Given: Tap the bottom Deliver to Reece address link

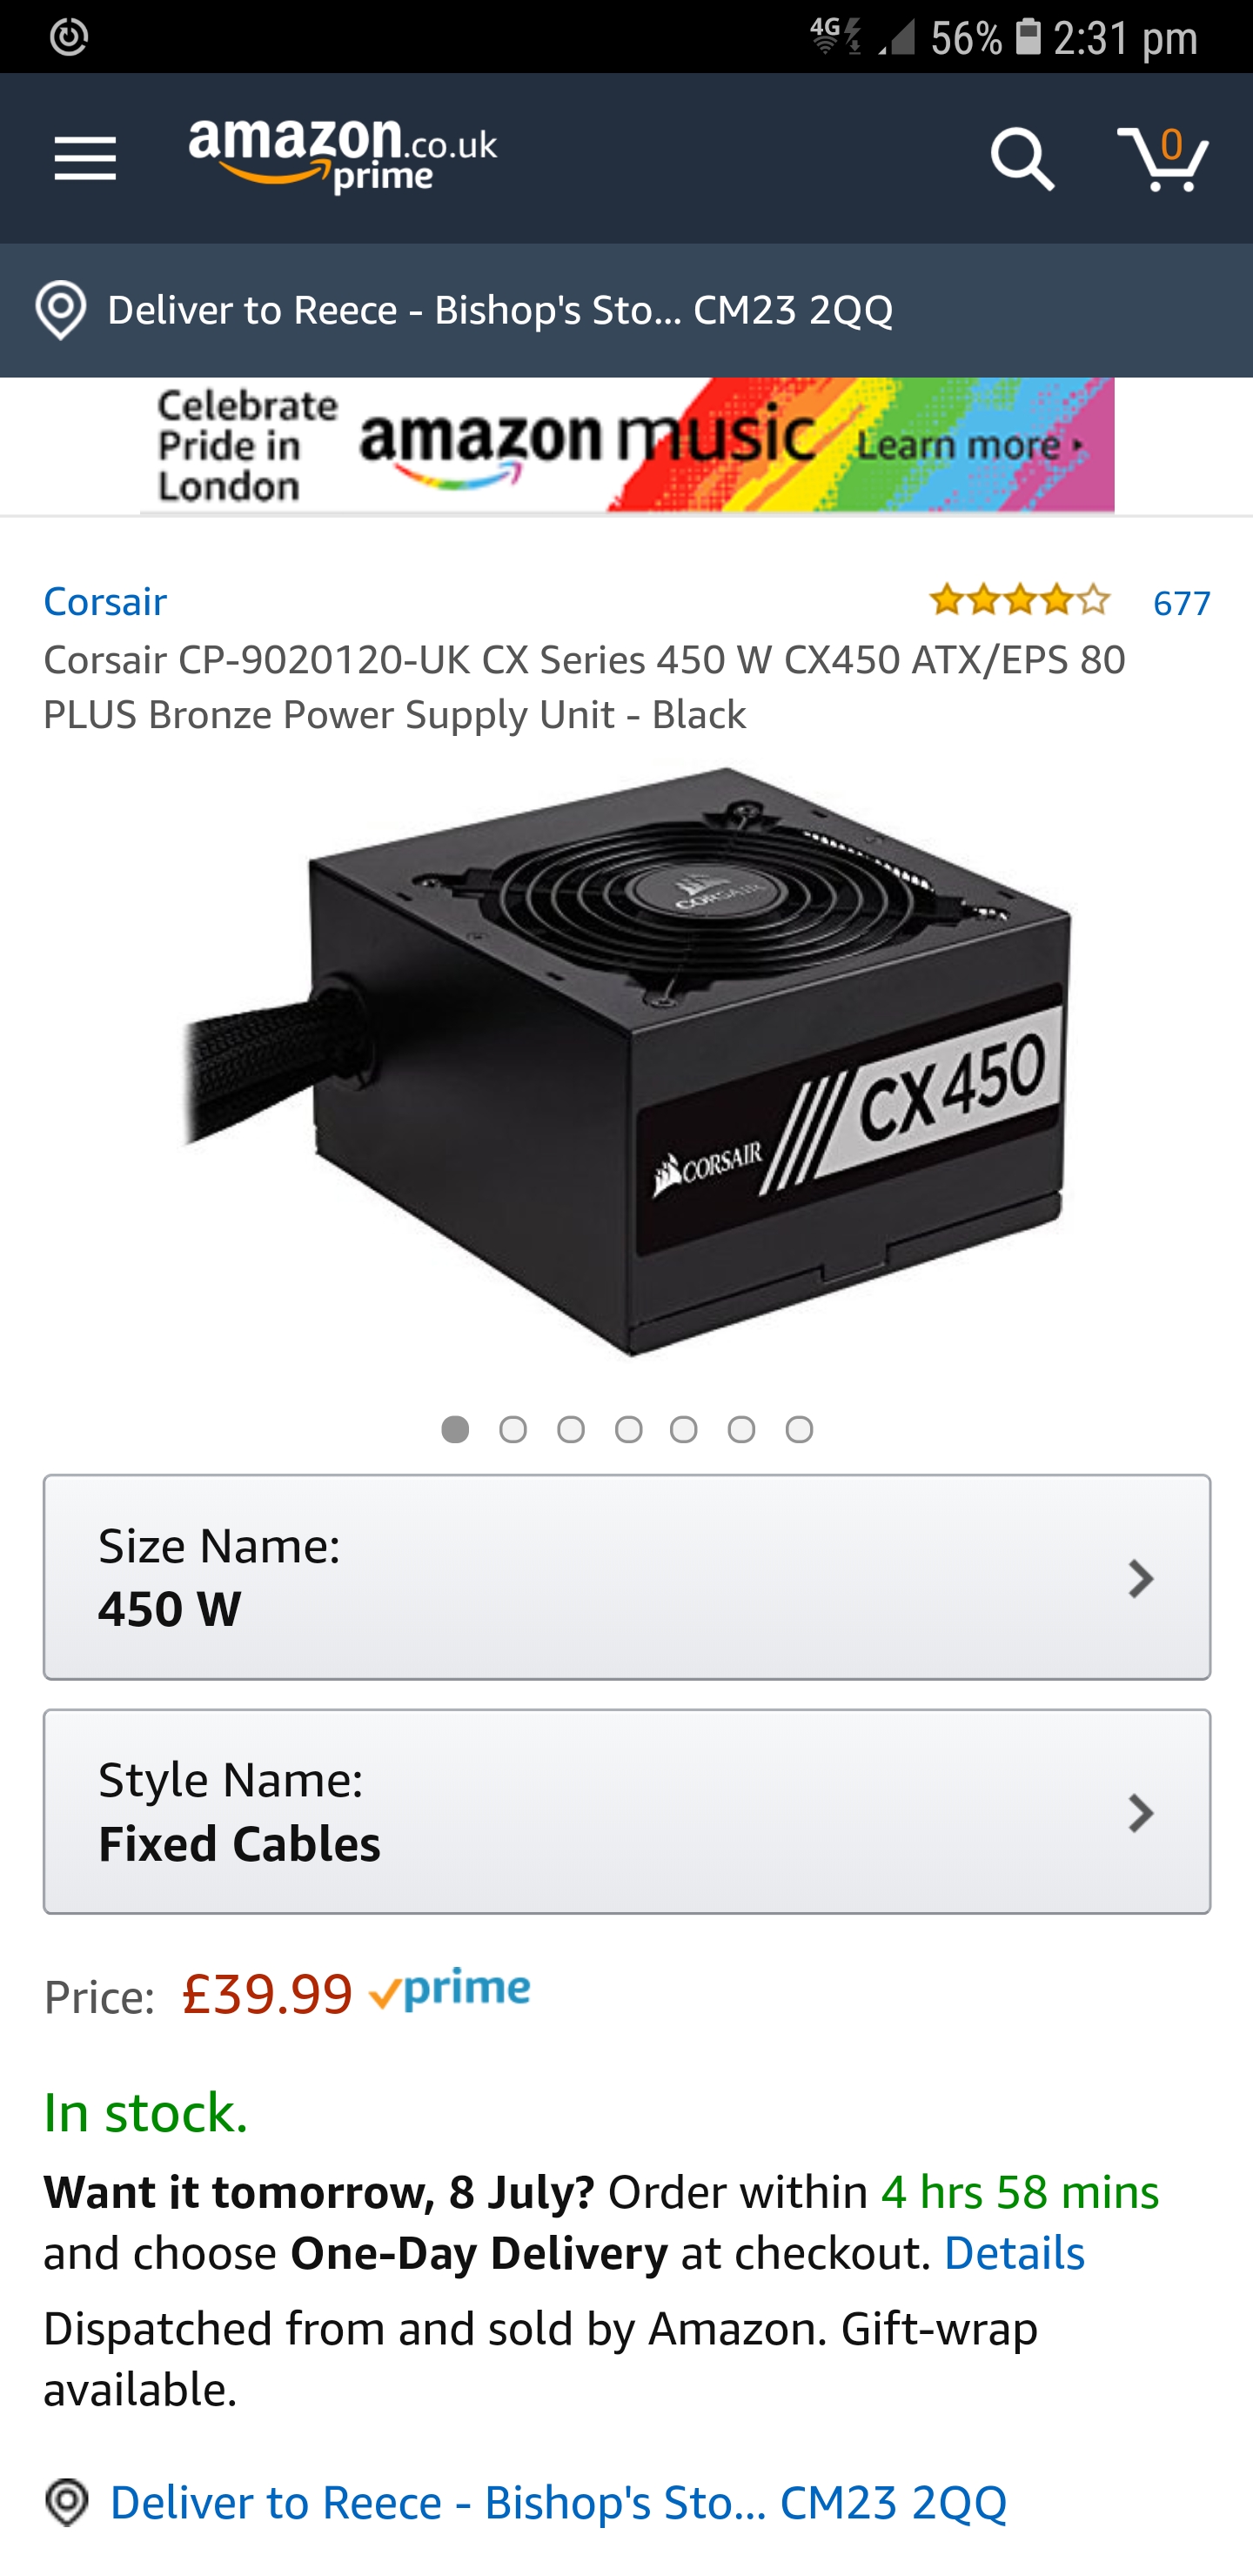Looking at the screenshot, I should [x=558, y=2502].
